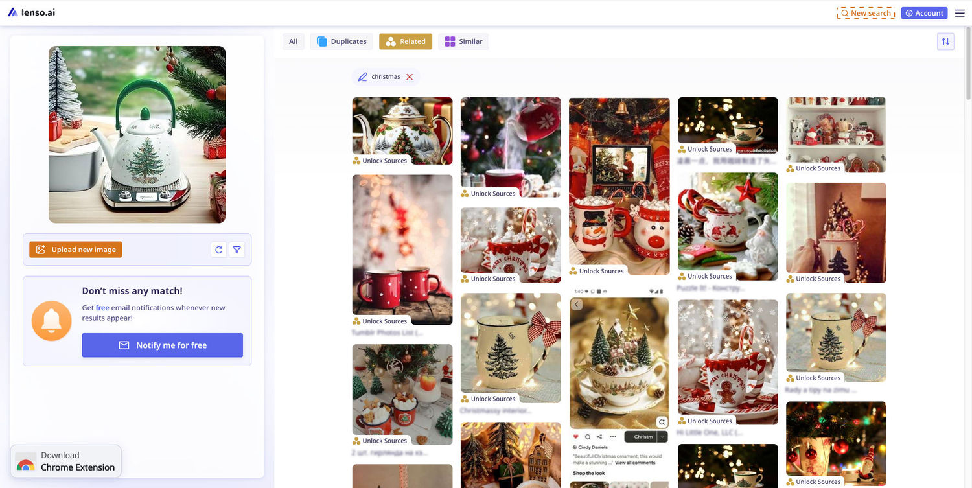The image size is (972, 488).
Task: Switch to the Duplicates tab
Action: click(x=341, y=41)
